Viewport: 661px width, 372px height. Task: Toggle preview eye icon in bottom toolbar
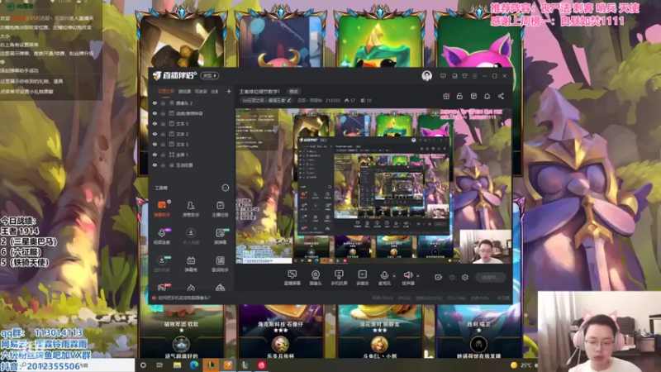point(452,277)
